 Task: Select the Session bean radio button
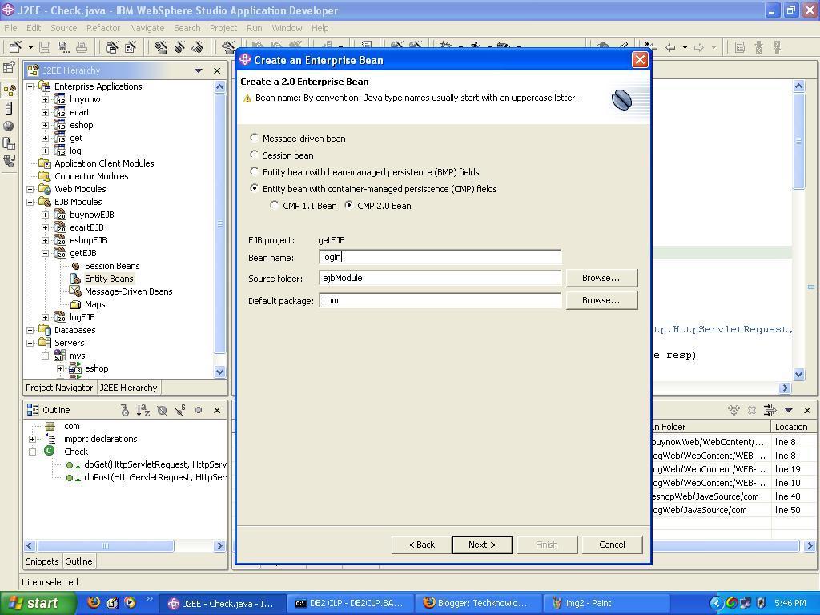254,155
